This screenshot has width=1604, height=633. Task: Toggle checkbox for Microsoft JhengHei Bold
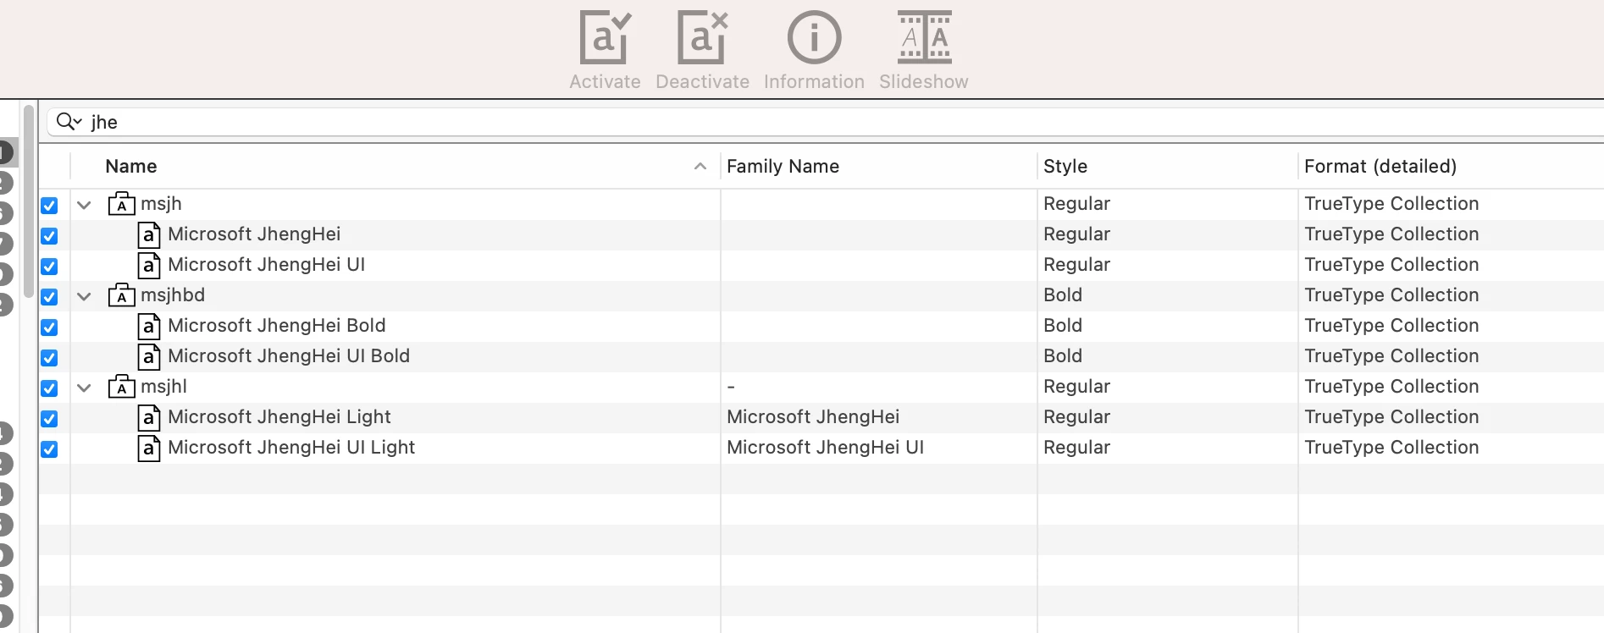pos(49,328)
